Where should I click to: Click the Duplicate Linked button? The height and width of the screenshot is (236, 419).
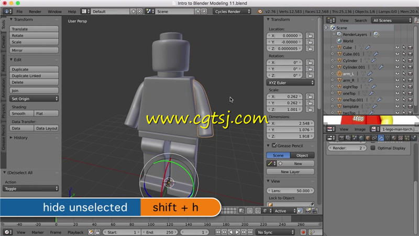point(34,76)
